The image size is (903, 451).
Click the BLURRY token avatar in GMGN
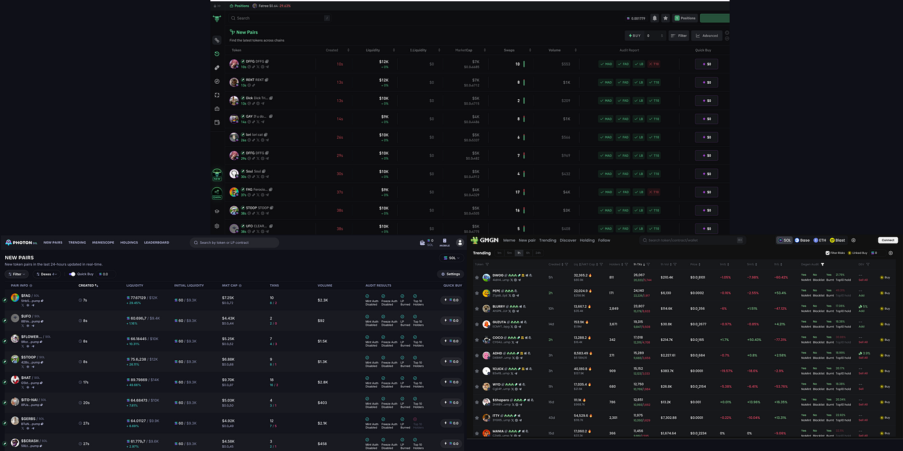[486, 309]
